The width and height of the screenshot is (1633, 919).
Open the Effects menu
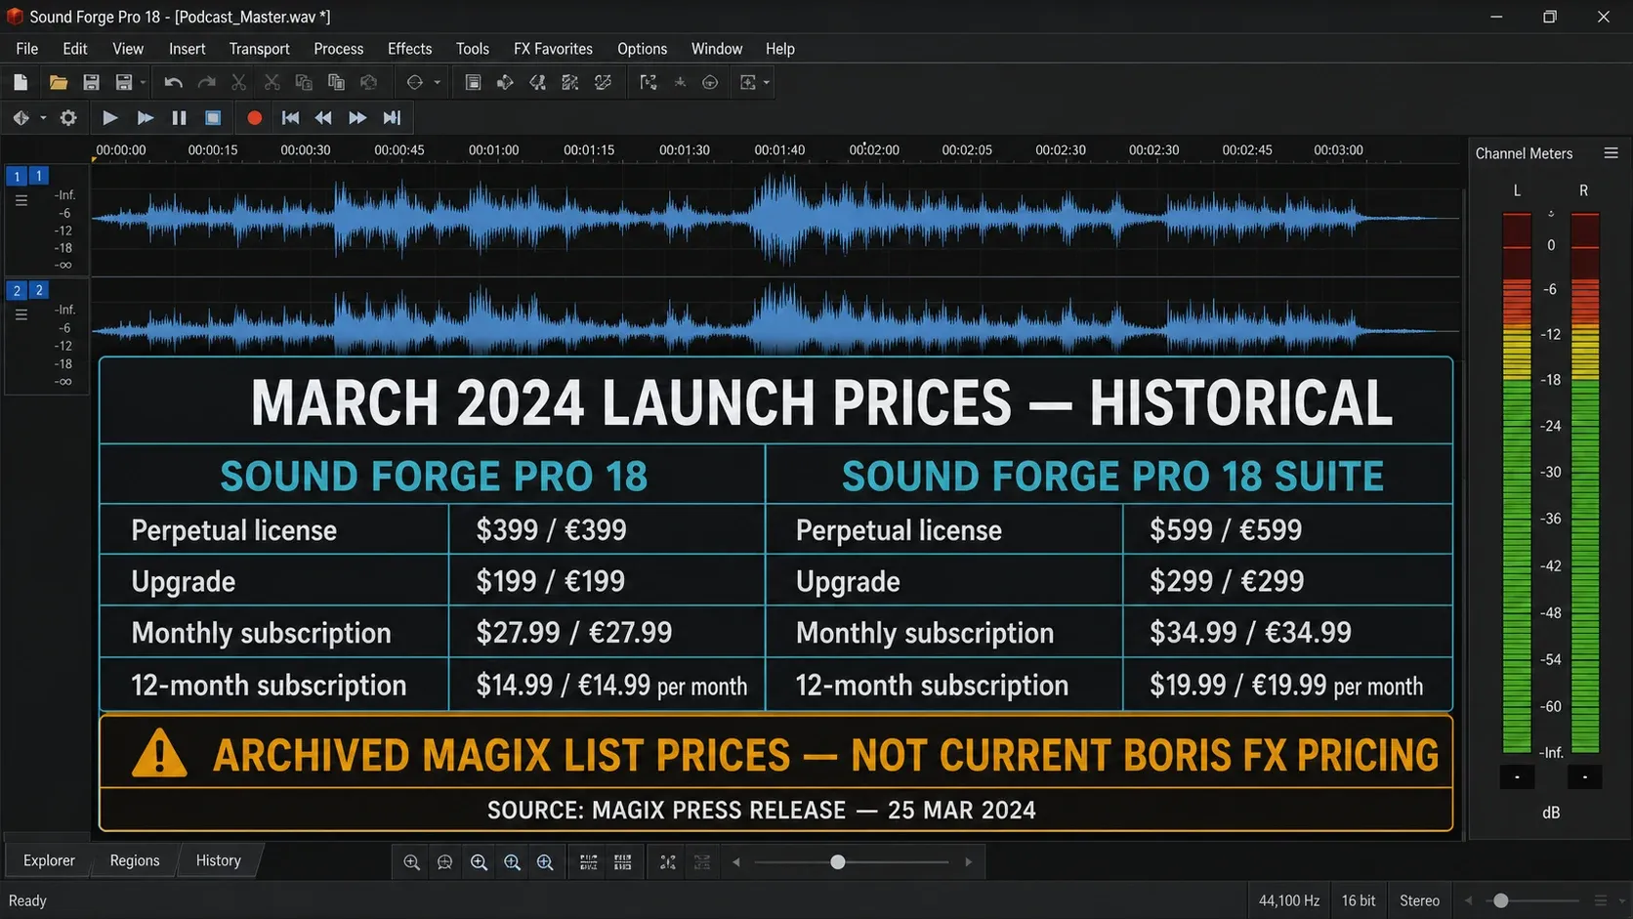409,49
